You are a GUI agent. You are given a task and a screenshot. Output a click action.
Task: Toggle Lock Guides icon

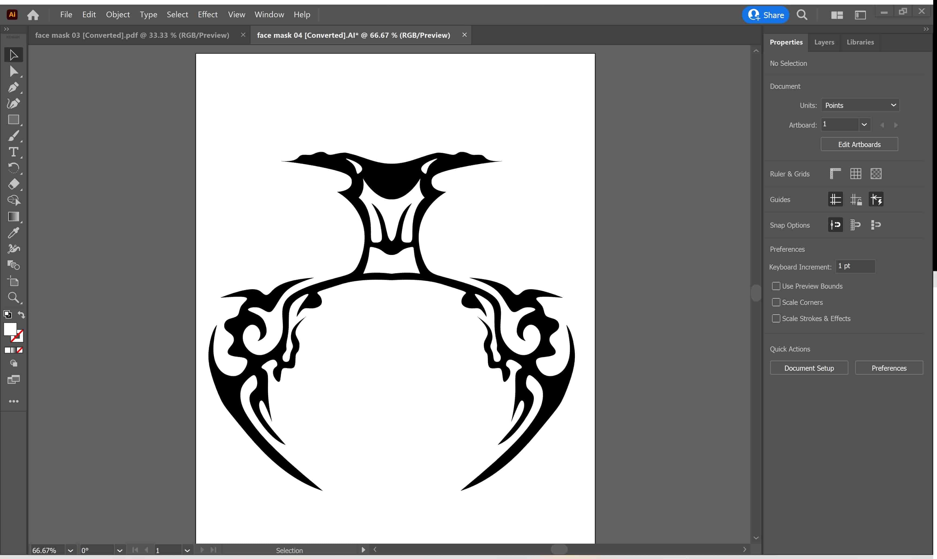[x=856, y=199]
